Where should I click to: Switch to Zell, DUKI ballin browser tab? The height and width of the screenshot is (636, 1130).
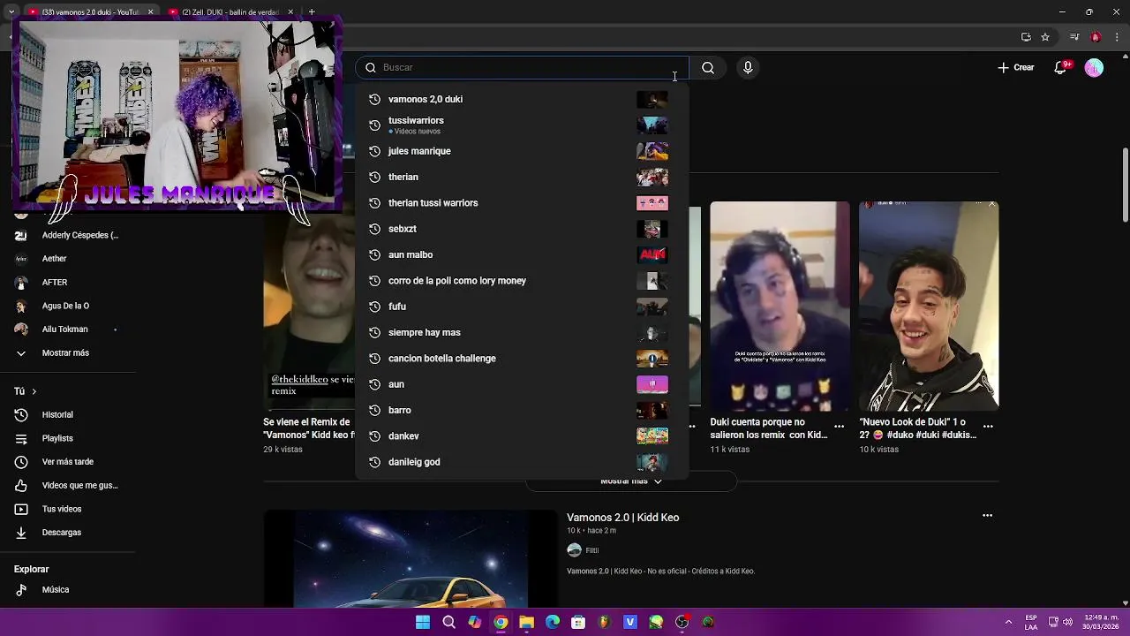(230, 12)
